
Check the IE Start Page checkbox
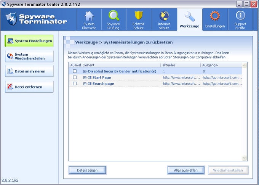tap(75, 77)
